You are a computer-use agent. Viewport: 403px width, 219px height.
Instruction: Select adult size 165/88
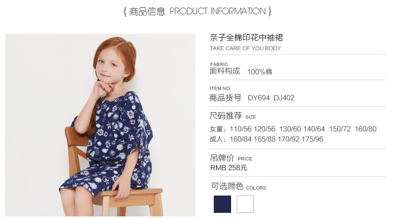tap(264, 139)
